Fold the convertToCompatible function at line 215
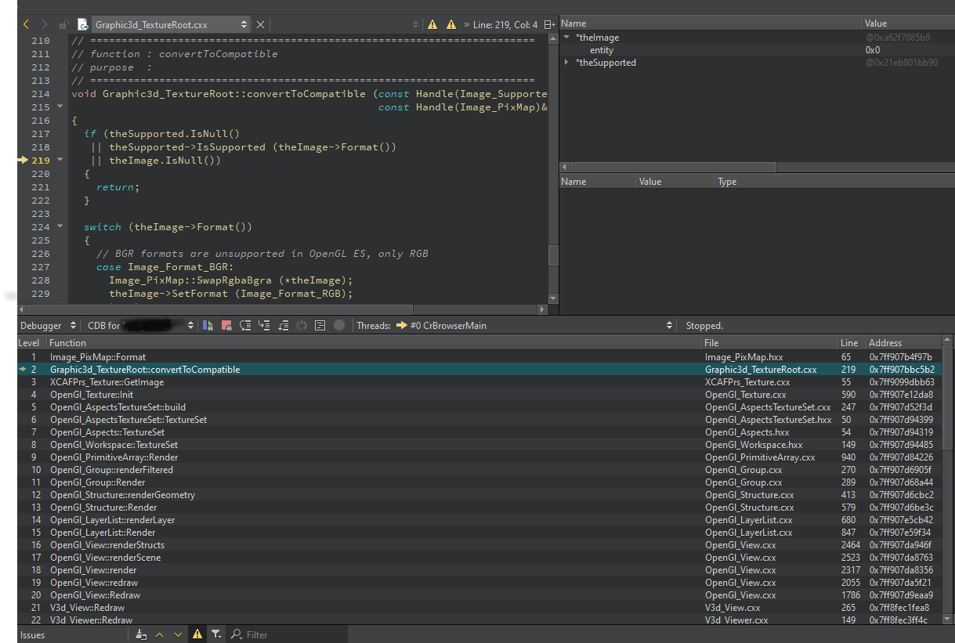The image size is (955, 643). [60, 107]
